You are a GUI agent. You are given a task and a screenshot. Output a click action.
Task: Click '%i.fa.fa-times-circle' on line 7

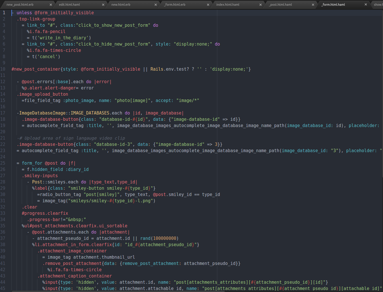[x=54, y=50]
